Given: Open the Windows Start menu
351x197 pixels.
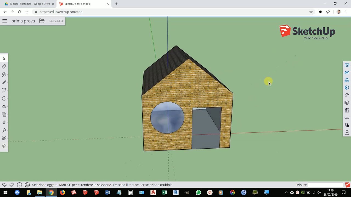Looking at the screenshot, I should (5, 193).
